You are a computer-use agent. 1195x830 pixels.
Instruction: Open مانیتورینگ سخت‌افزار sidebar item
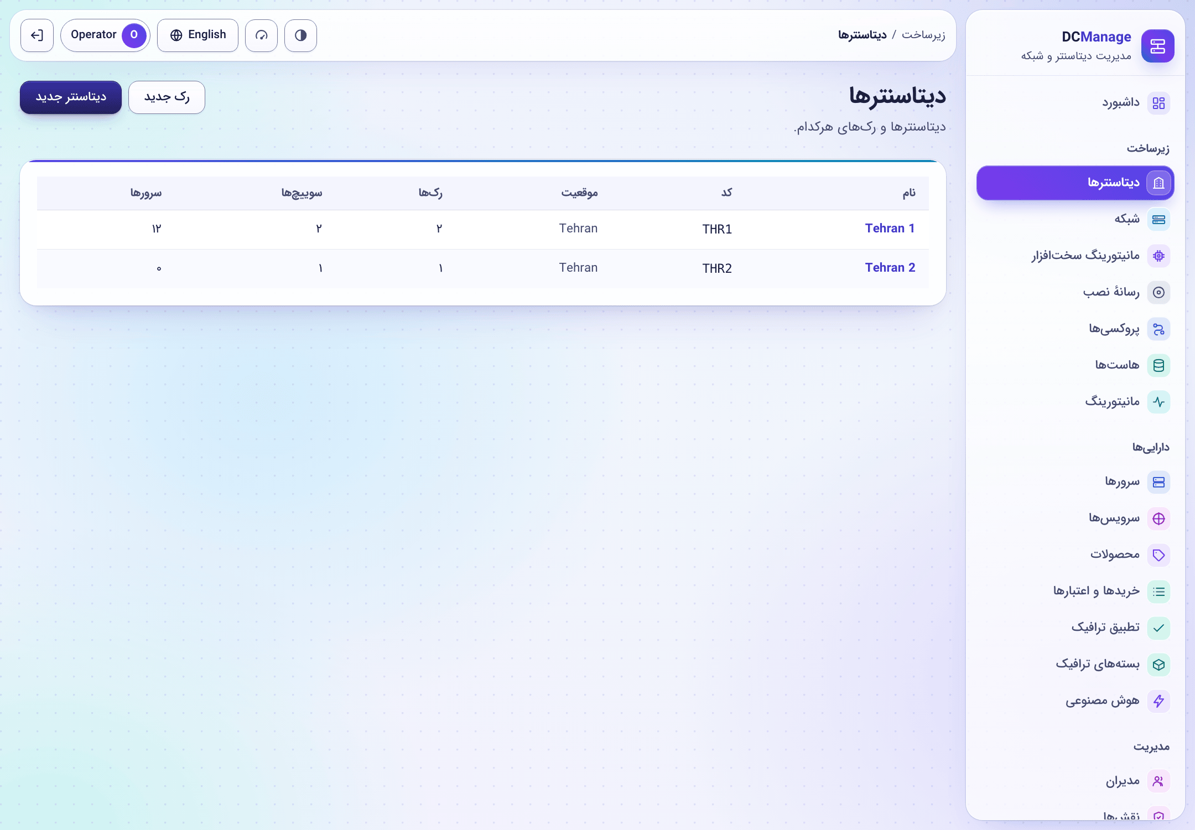(x=1075, y=256)
